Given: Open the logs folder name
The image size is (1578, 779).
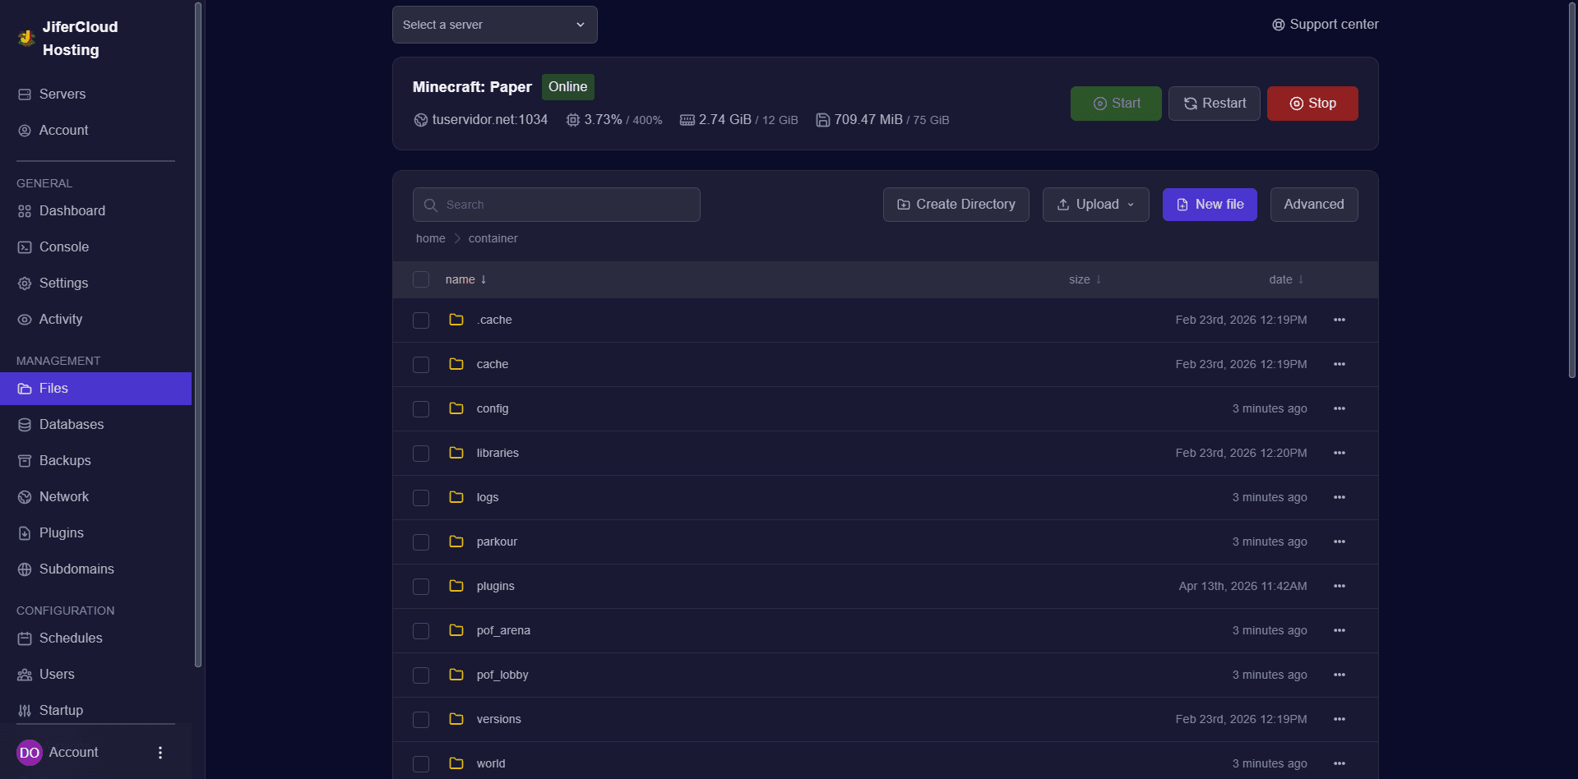Looking at the screenshot, I should click(488, 497).
